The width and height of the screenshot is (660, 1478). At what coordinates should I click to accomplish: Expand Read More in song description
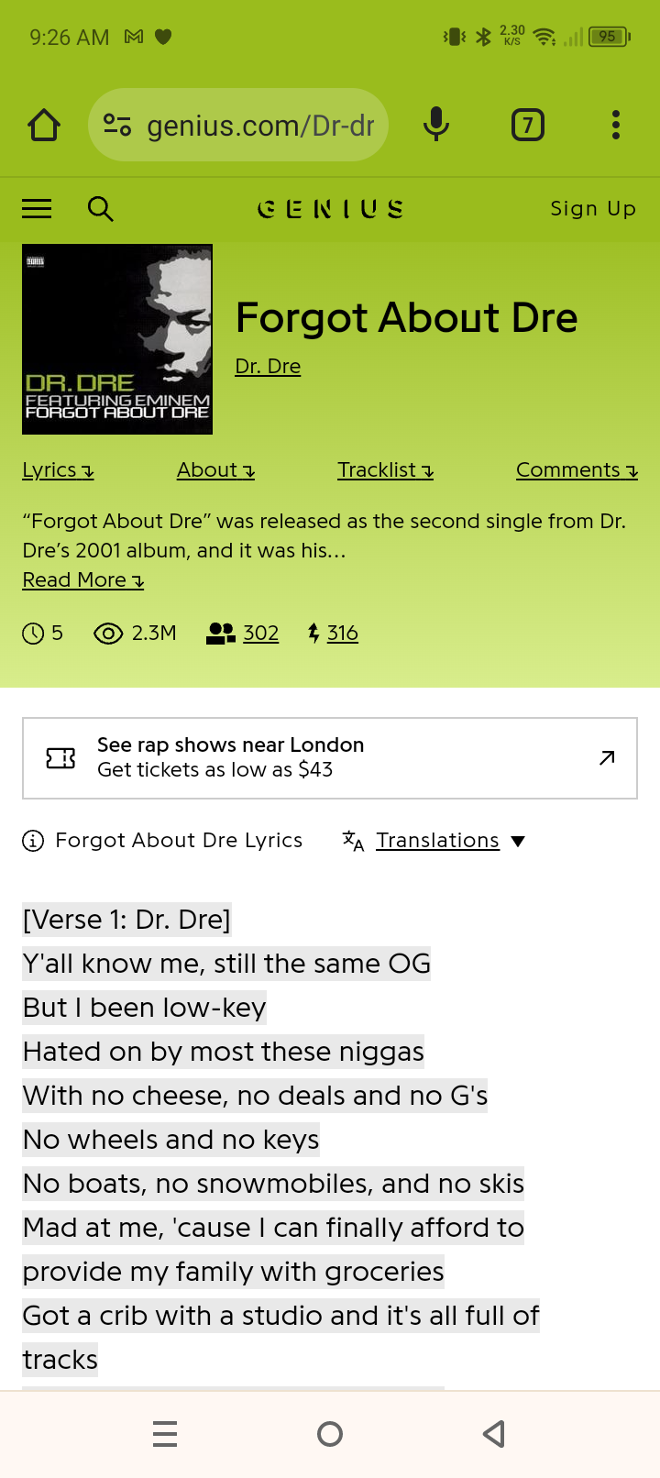[x=83, y=580]
